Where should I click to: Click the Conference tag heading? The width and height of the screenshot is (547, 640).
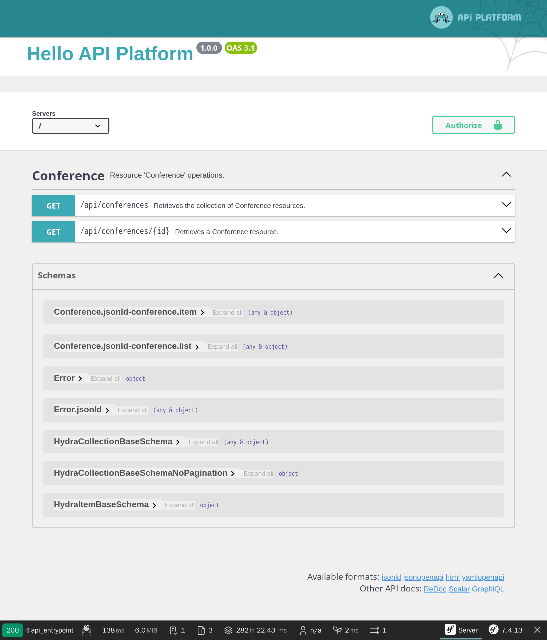click(x=68, y=175)
